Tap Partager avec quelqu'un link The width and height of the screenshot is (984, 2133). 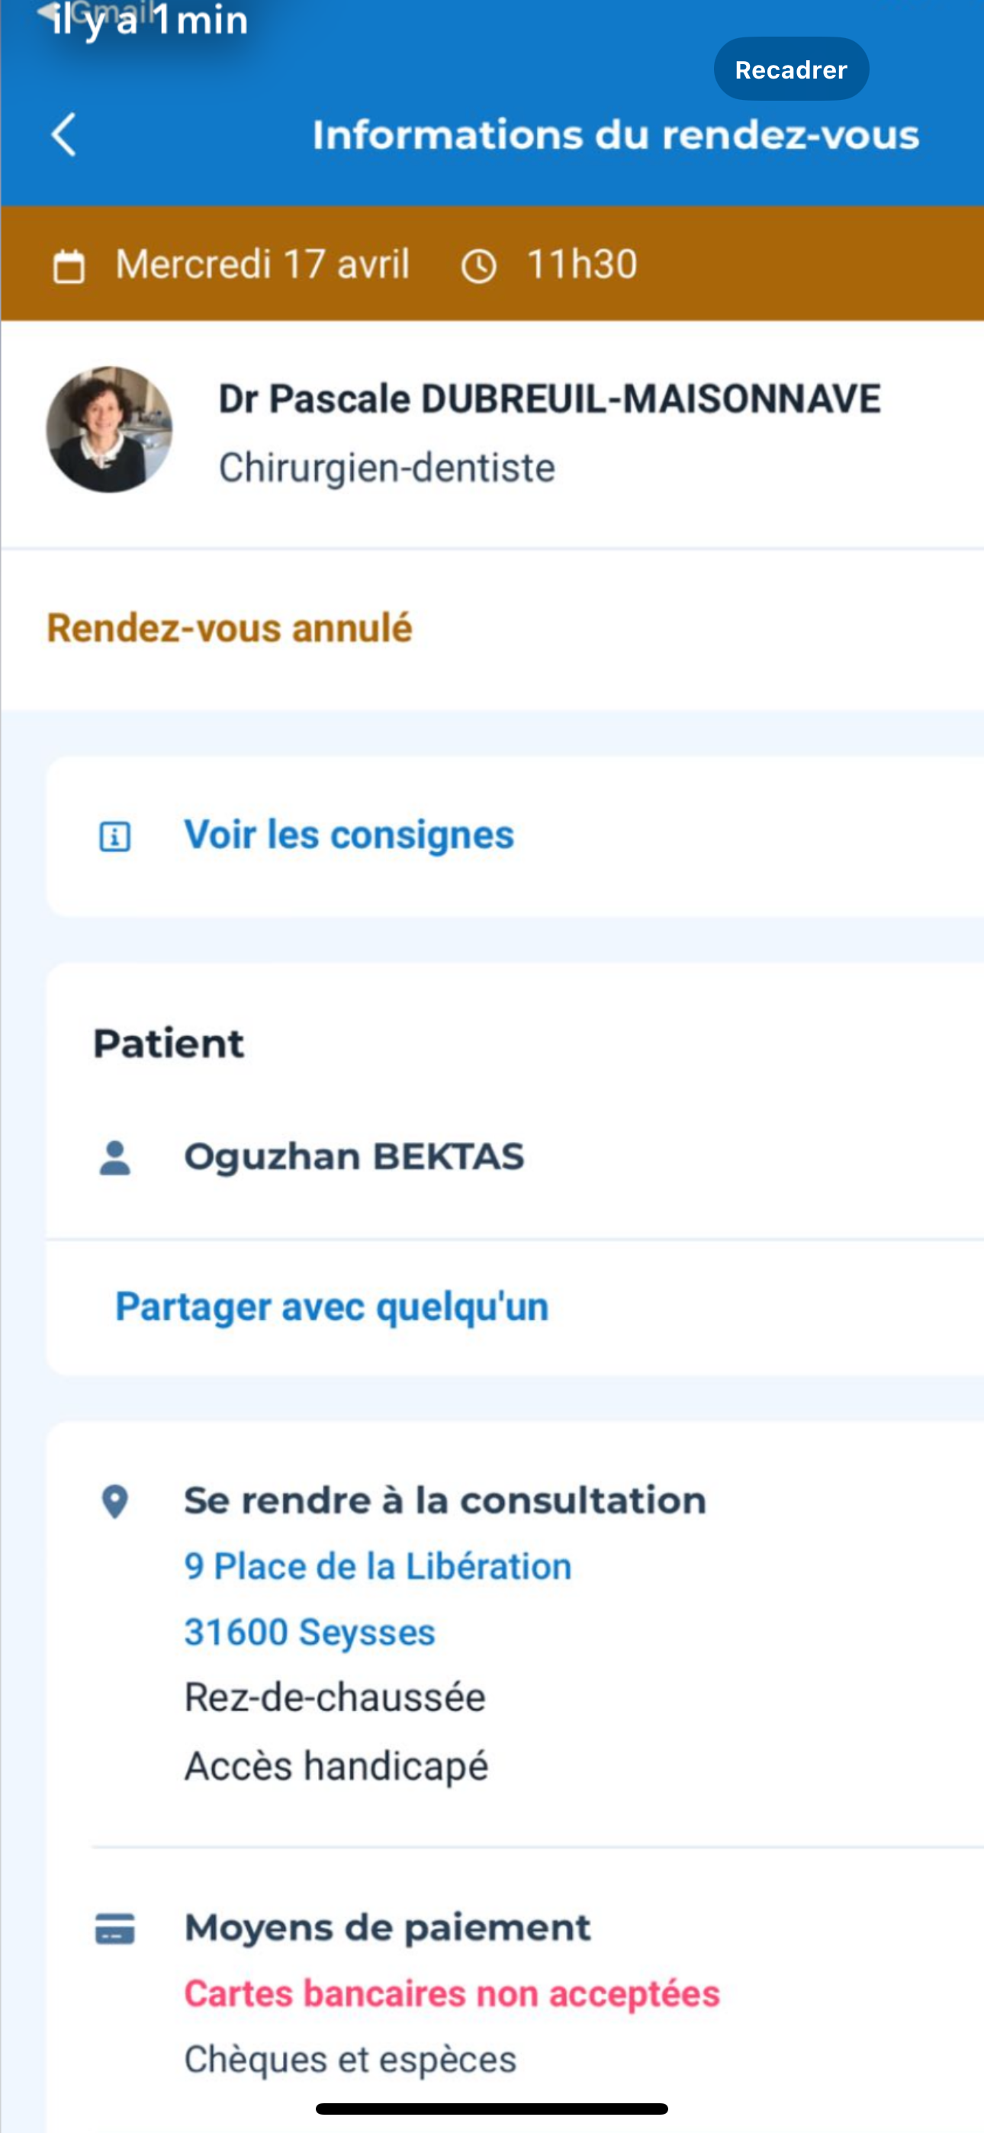pyautogui.click(x=331, y=1307)
